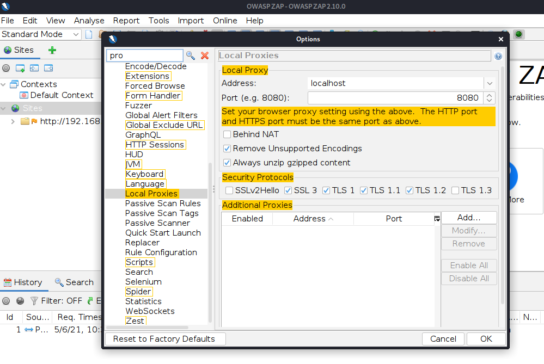Select GraphQL in options list
This screenshot has width=544, height=364.
pos(143,135)
